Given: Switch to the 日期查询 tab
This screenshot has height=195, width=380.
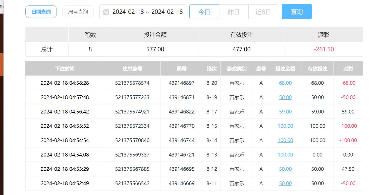Looking at the screenshot, I should click(41, 12).
